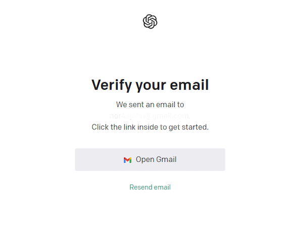Select the word "Verify" in the heading
This screenshot has height=250, width=303.
click(112, 85)
